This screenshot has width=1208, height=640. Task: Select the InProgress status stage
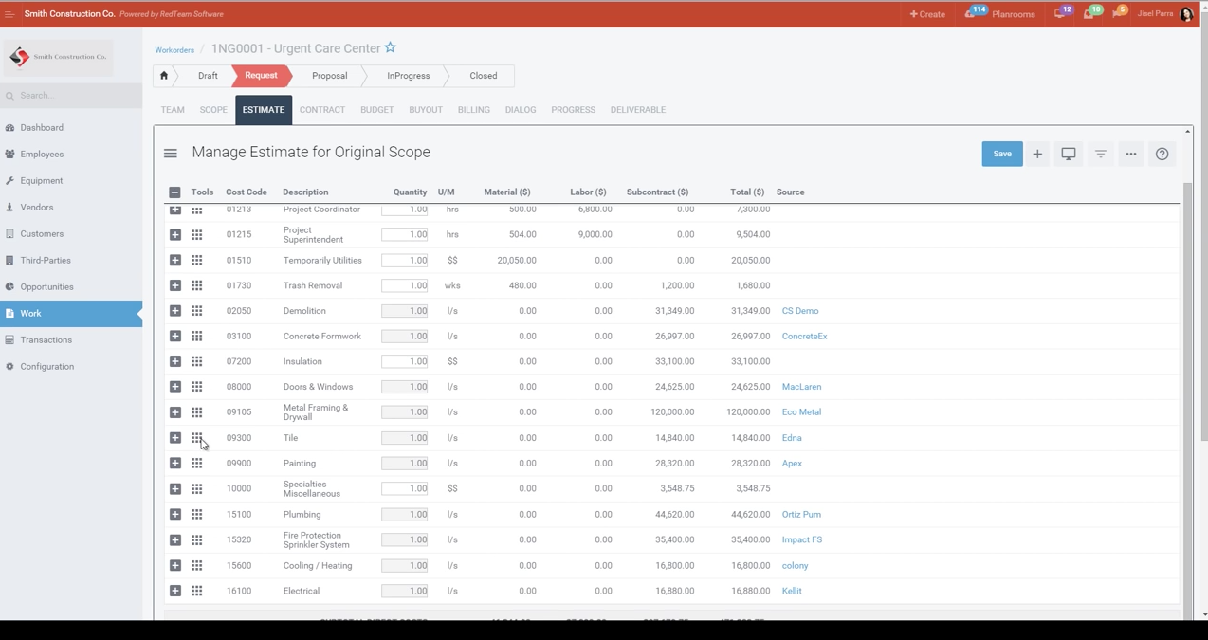click(408, 76)
